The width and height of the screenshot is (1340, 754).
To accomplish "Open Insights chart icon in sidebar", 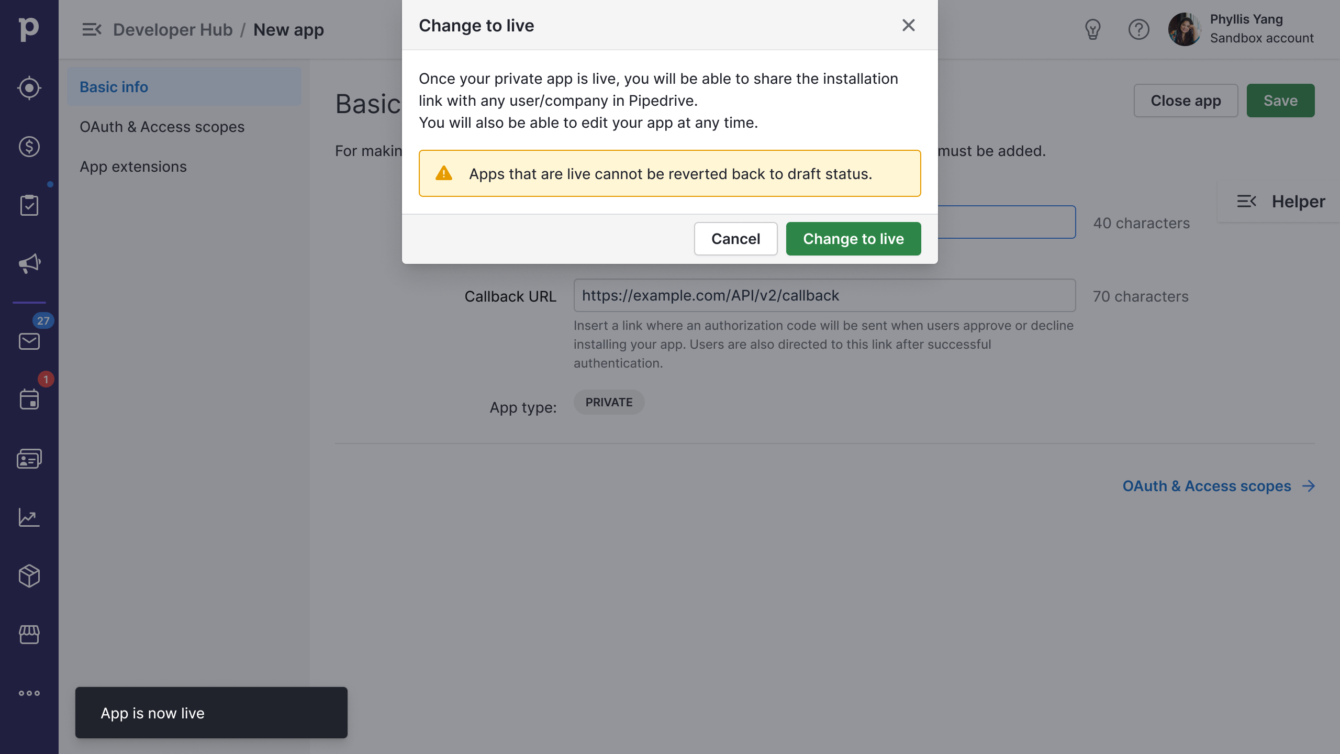I will [29, 517].
